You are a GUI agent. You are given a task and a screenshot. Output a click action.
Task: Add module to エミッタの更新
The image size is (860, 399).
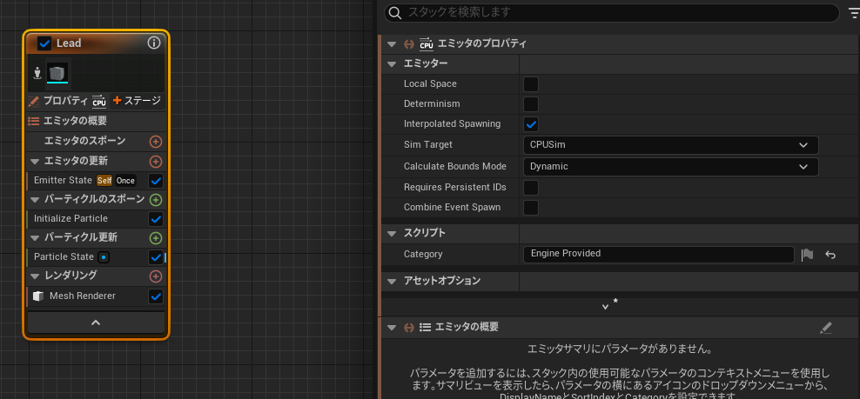[156, 161]
